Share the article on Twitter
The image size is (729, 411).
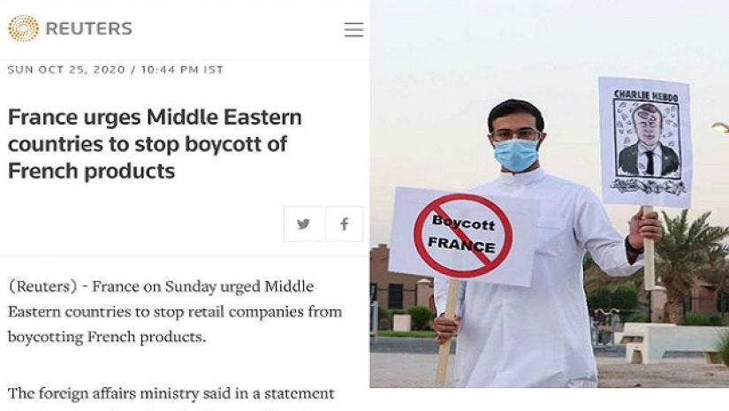(x=303, y=224)
